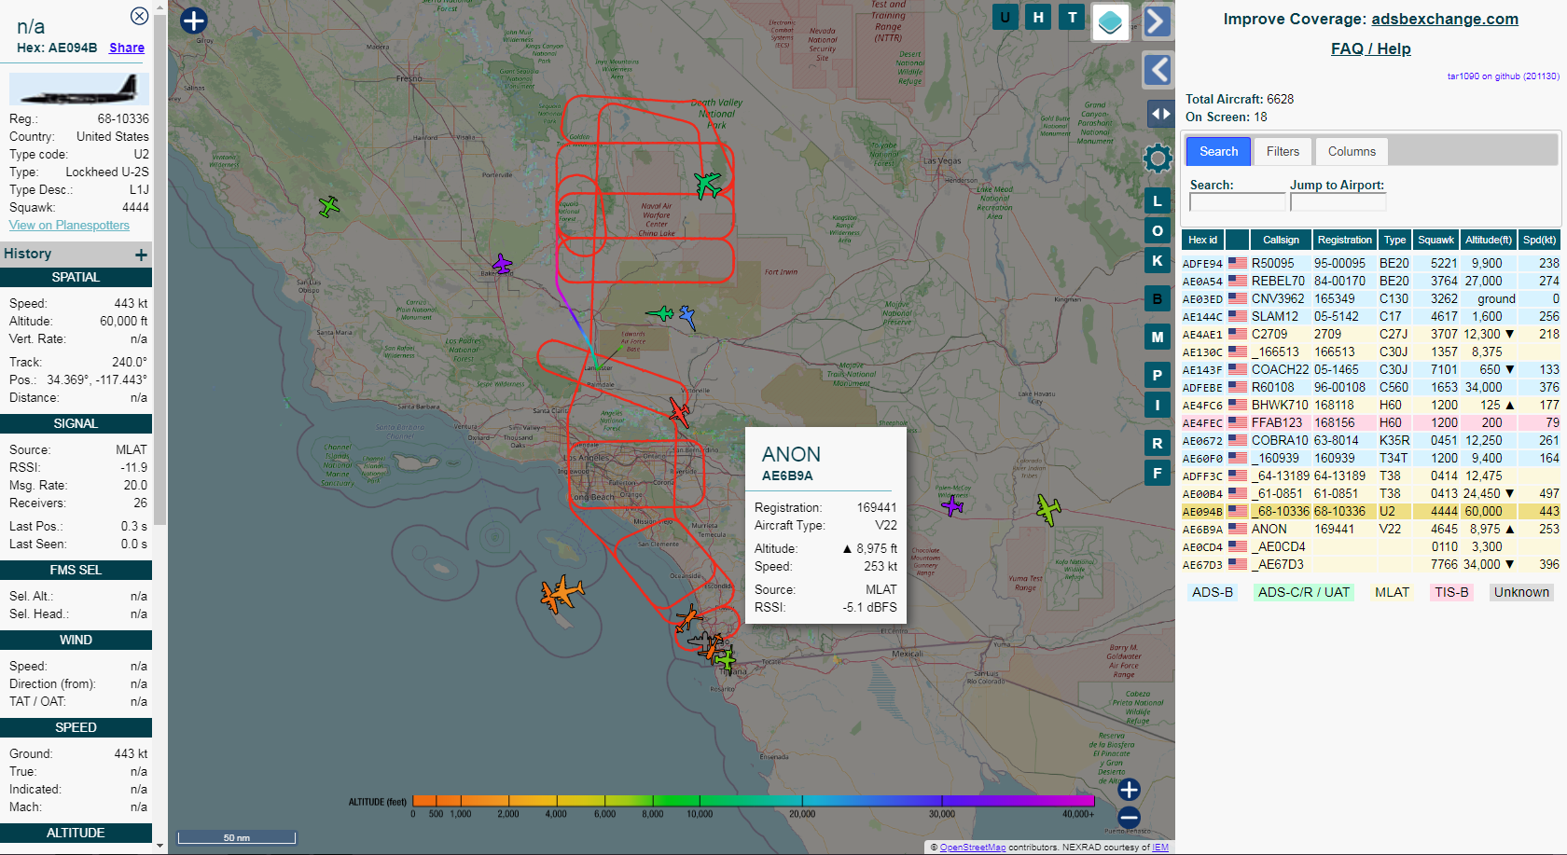Image resolution: width=1567 pixels, height=855 pixels.
Task: Click the top-left map plus button
Action: (x=193, y=21)
